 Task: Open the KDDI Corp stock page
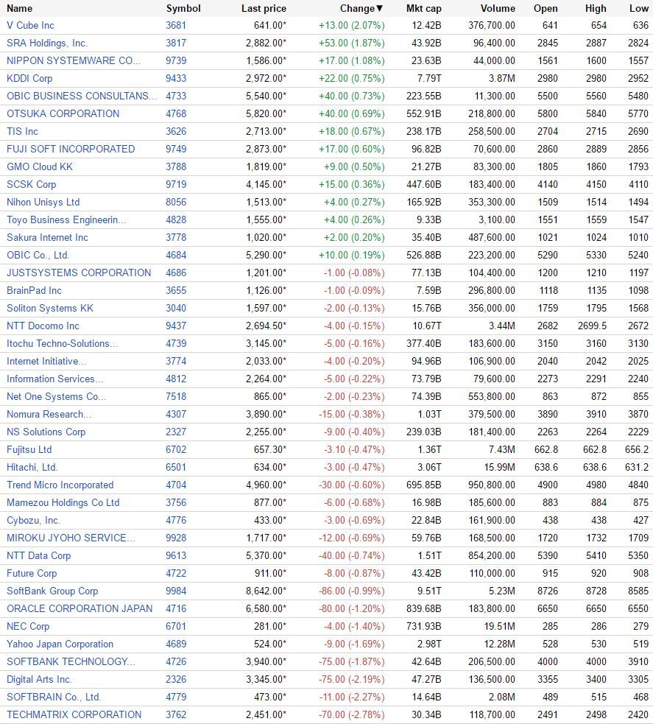pyautogui.click(x=29, y=79)
